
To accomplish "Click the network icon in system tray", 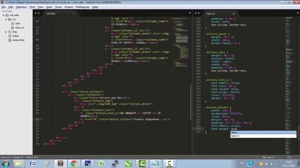I will tap(277, 164).
